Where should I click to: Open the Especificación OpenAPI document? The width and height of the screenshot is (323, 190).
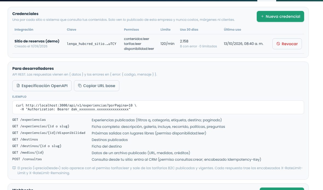42,86
